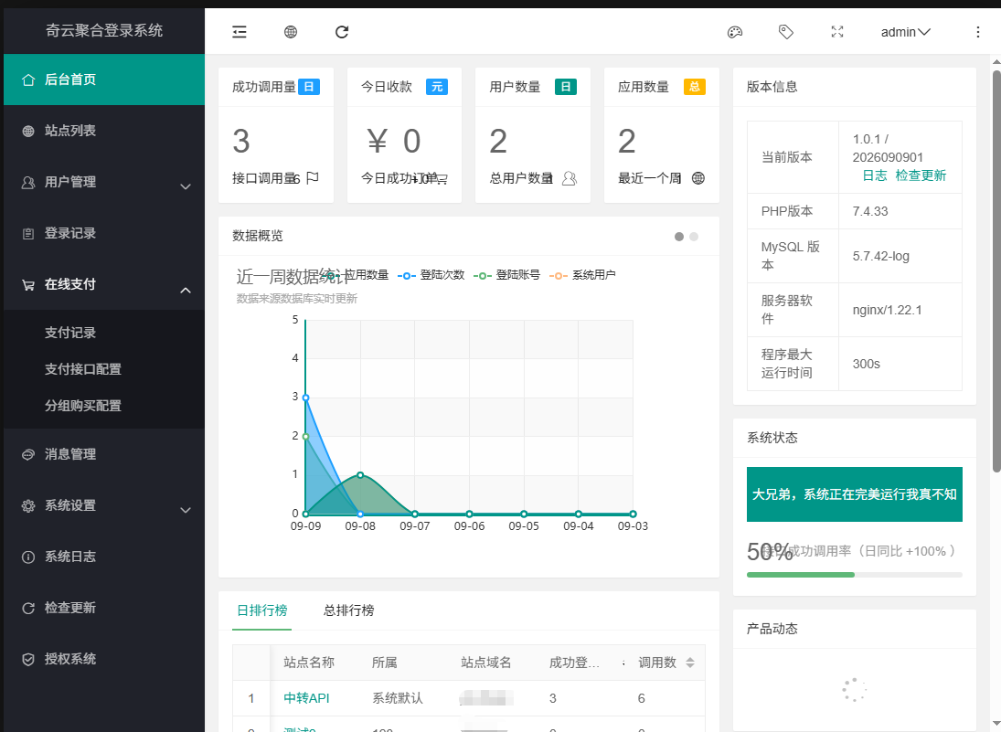
Task: Click the green system status banner
Action: [854, 494]
